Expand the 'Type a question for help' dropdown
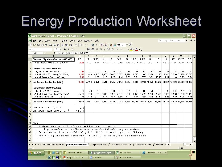Viewport: 222px width, 167px height. [186, 41]
